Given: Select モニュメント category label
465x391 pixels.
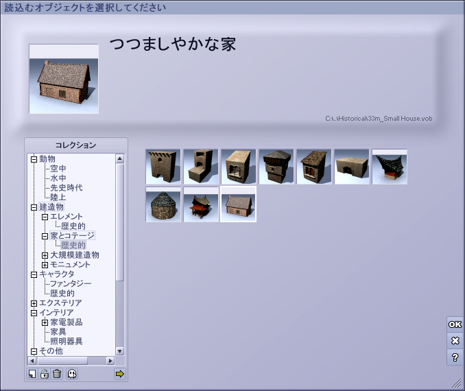Looking at the screenshot, I should [x=70, y=264].
